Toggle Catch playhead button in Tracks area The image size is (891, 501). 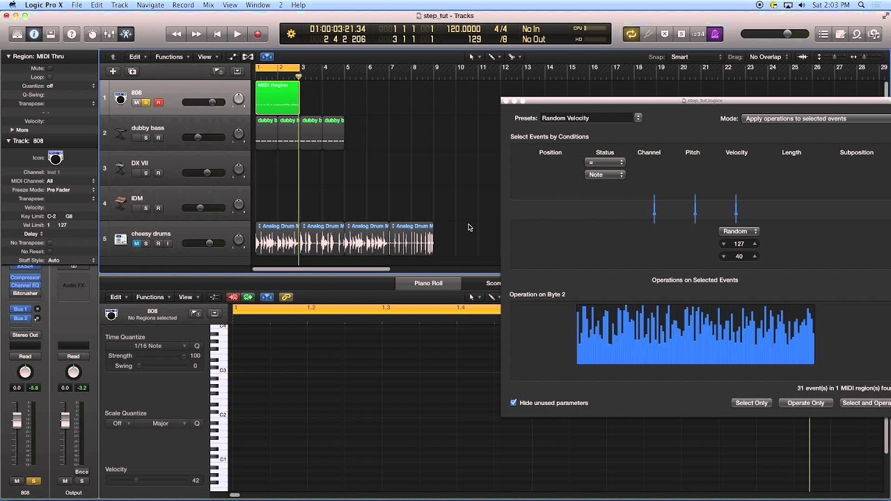tap(267, 57)
